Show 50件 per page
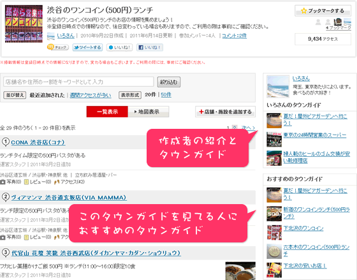 click(166, 95)
